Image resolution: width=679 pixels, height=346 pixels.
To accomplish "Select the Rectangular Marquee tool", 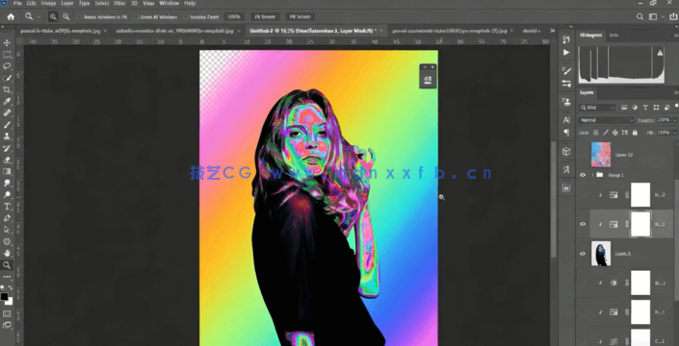I will coord(7,55).
